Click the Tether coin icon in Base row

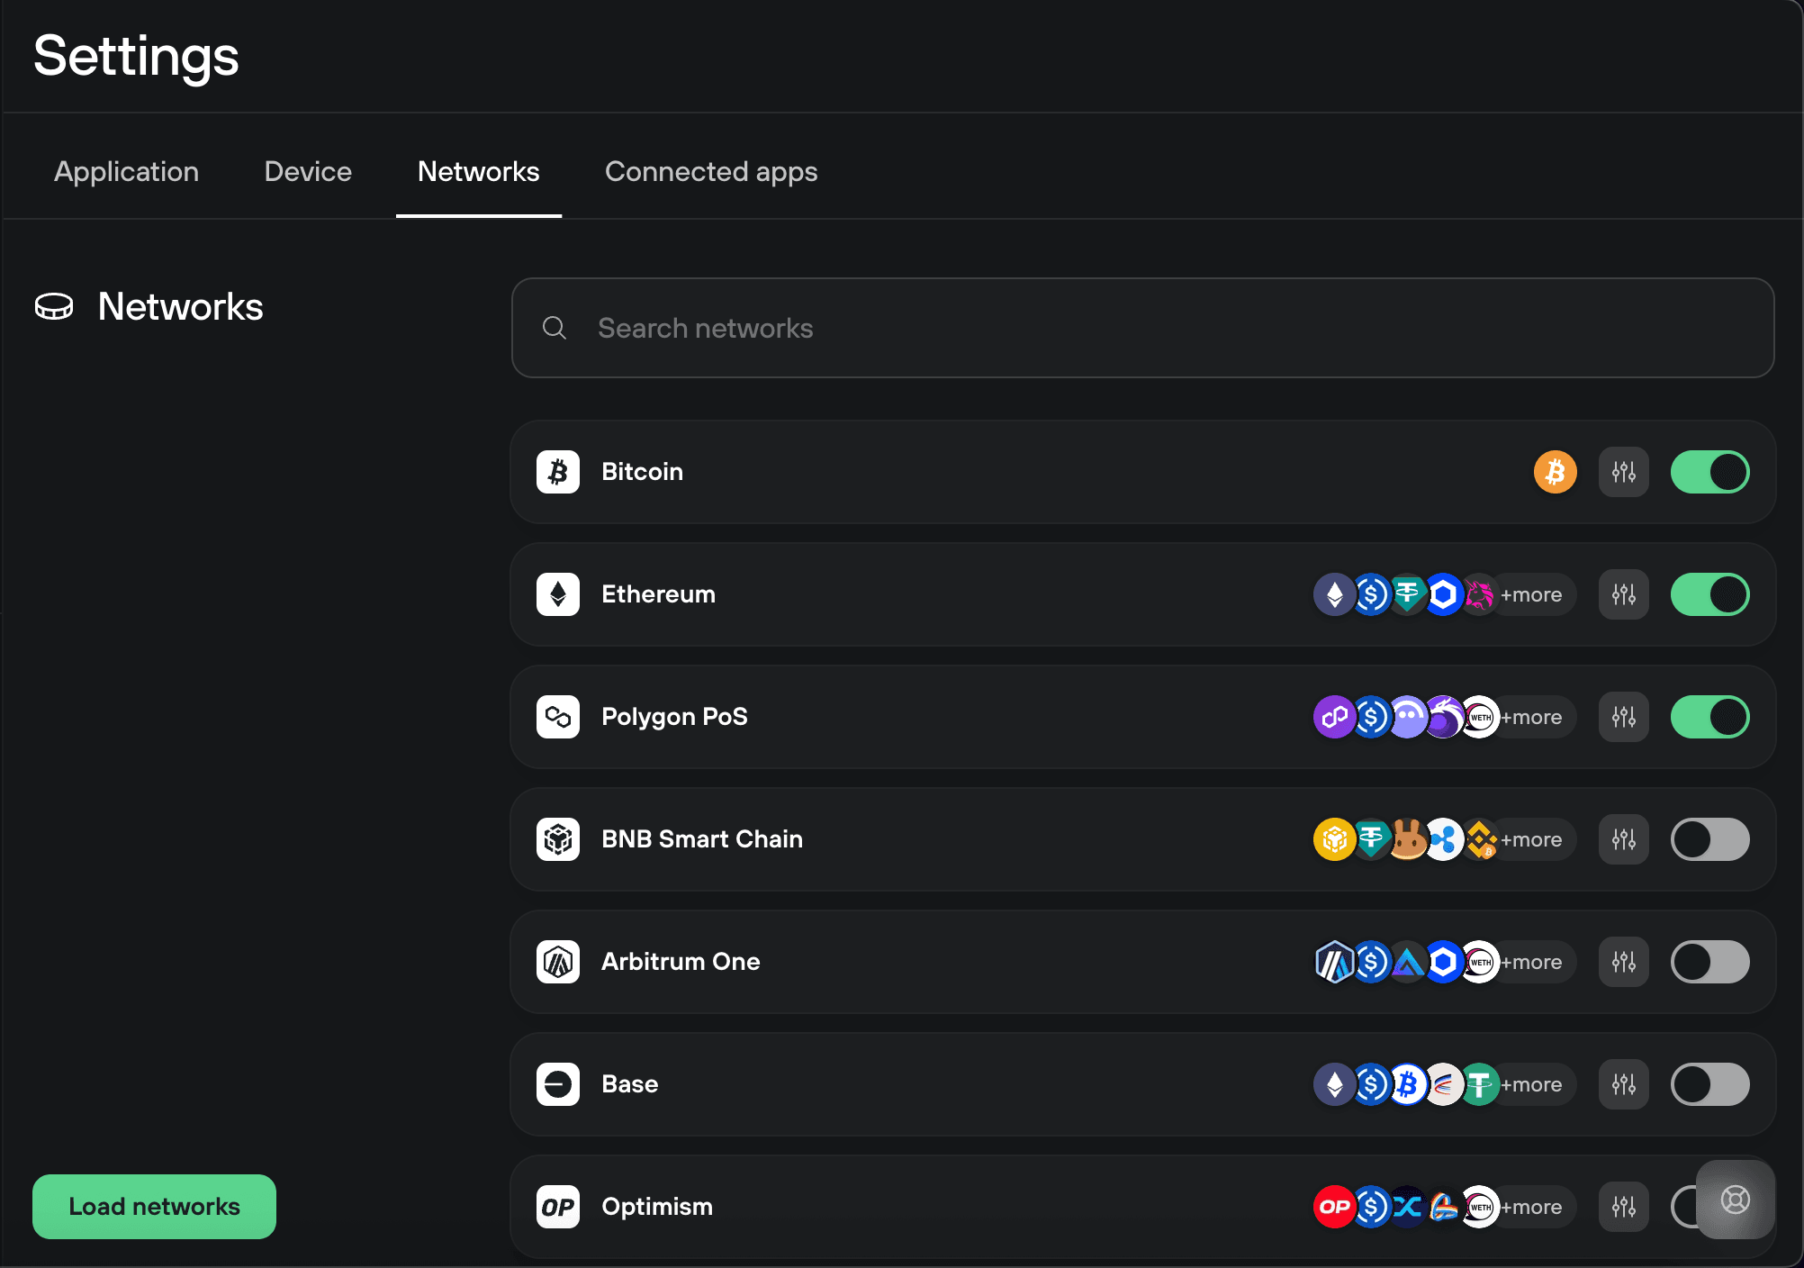[x=1479, y=1084]
